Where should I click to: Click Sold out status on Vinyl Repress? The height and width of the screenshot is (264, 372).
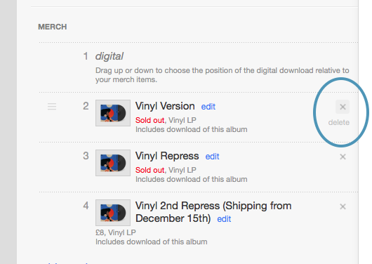(150, 170)
